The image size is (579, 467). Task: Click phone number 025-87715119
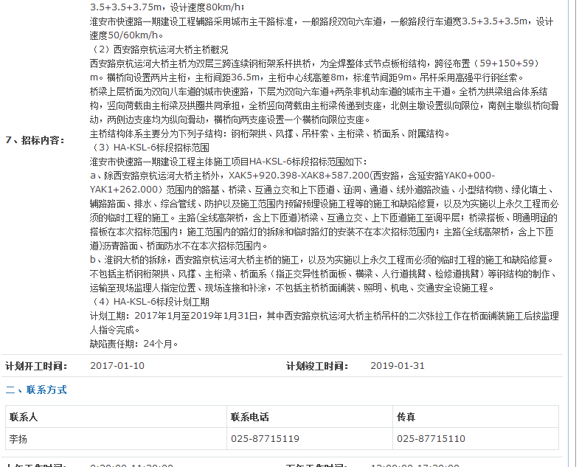point(266,439)
